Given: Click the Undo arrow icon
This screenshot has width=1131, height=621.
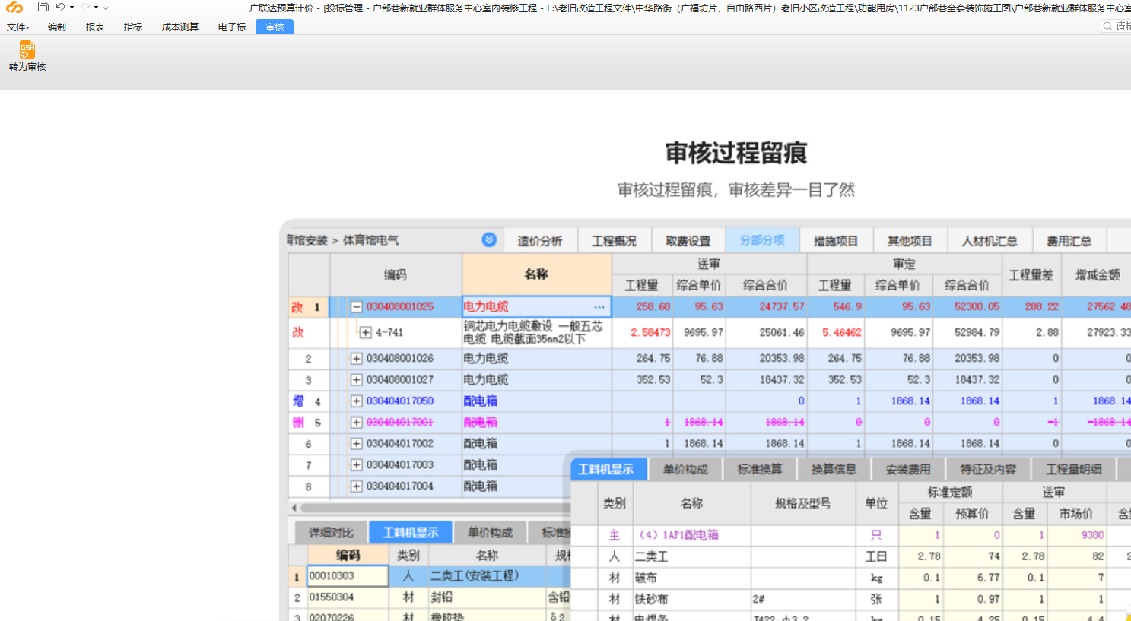Looking at the screenshot, I should (61, 7).
